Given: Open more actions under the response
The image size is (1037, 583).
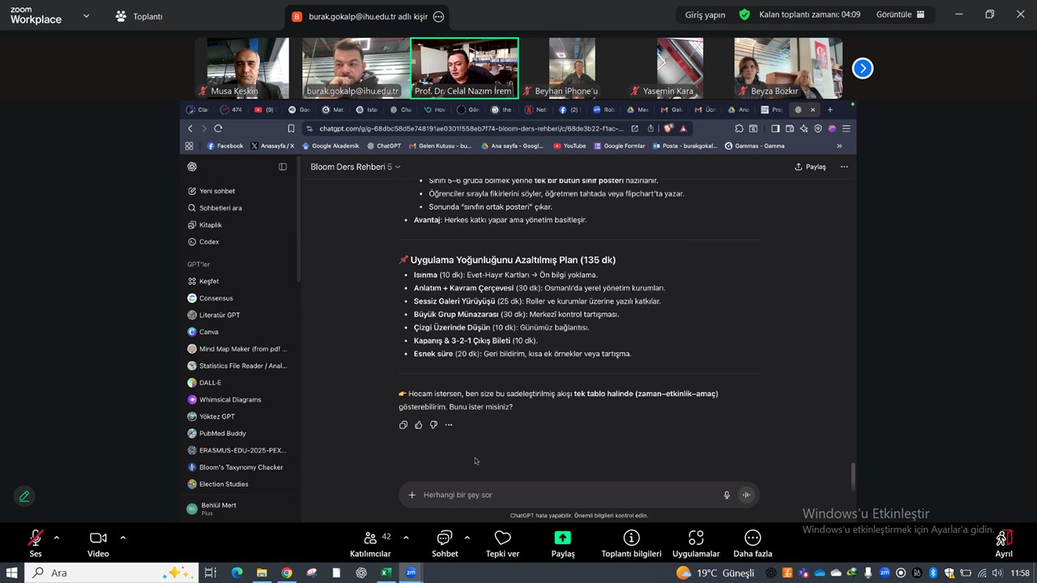Looking at the screenshot, I should point(449,425).
